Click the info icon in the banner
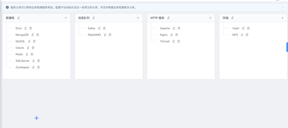The image size is (288, 128). click(7, 8)
